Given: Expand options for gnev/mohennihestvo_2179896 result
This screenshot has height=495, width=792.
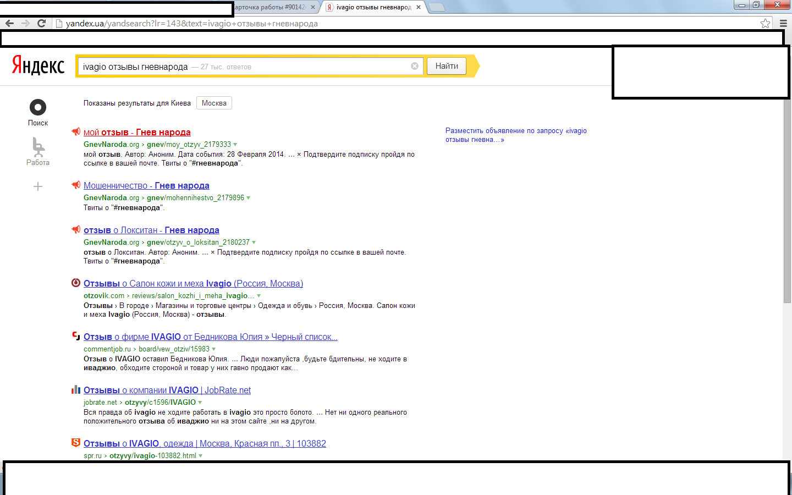Looking at the screenshot, I should pyautogui.click(x=249, y=198).
